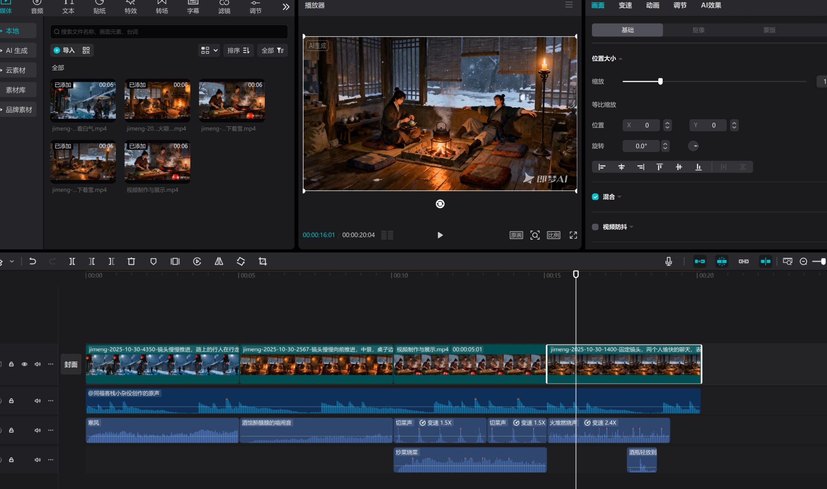827x489 pixels.
Task: Click the crop tool icon
Action: click(x=263, y=261)
